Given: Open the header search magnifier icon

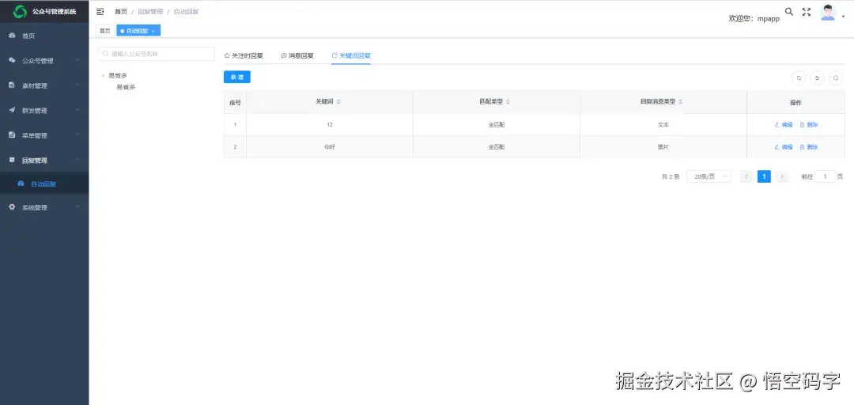Looking at the screenshot, I should coord(788,11).
